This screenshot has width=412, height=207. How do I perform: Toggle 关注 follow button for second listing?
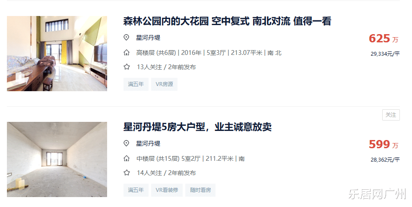(391, 115)
